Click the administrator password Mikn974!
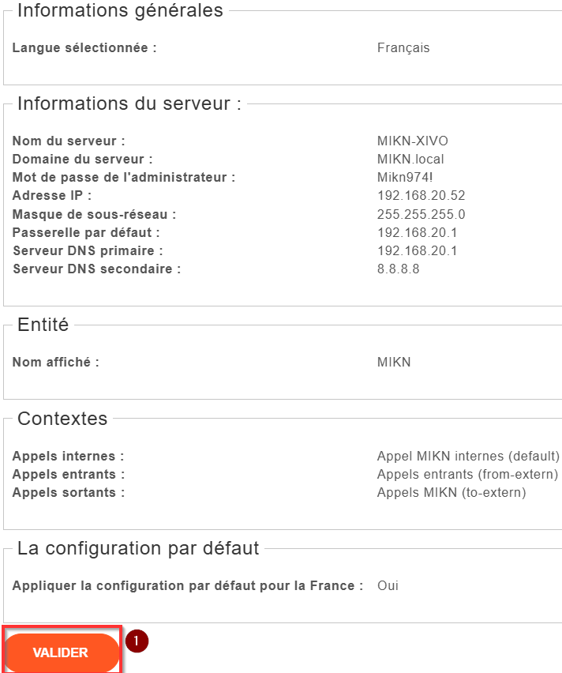The image size is (562, 673). tap(405, 177)
